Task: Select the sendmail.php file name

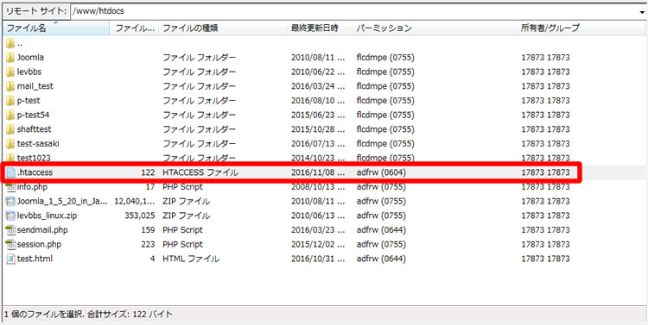Action: pos(42,229)
